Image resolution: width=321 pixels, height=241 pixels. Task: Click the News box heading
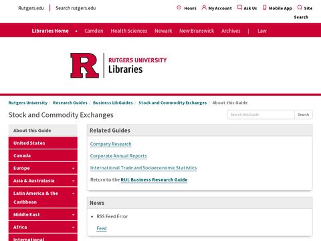coord(97,203)
